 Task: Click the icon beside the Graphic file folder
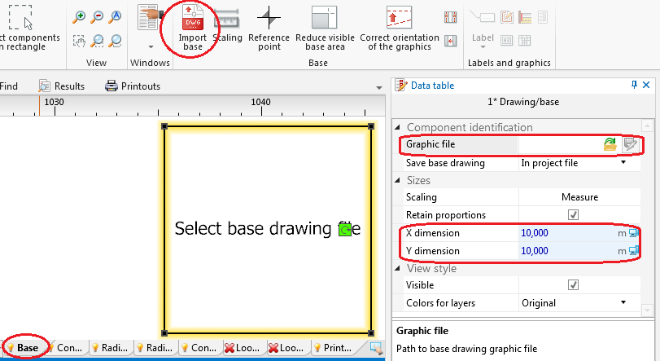630,144
